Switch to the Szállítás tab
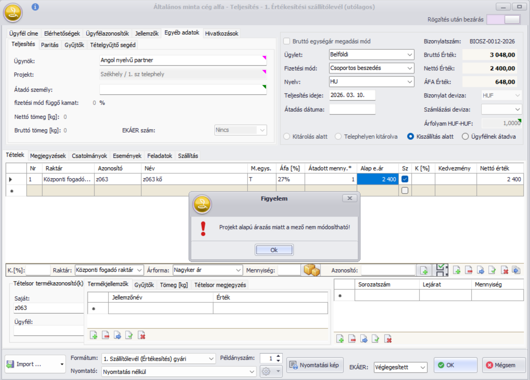Viewport: 530px width, 380px height. (x=188, y=156)
